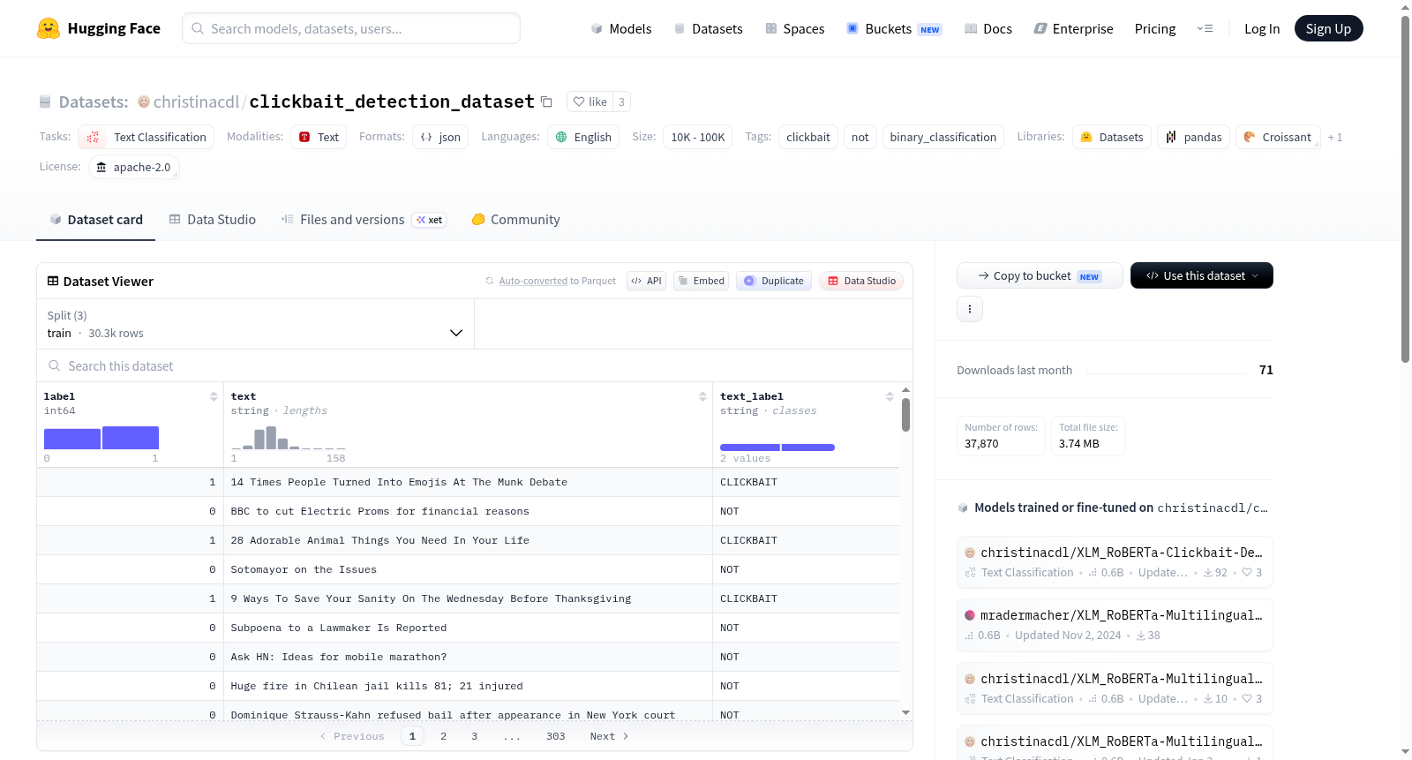The height and width of the screenshot is (760, 1412).
Task: Select the label value 1 histogram bar
Action: (131, 438)
